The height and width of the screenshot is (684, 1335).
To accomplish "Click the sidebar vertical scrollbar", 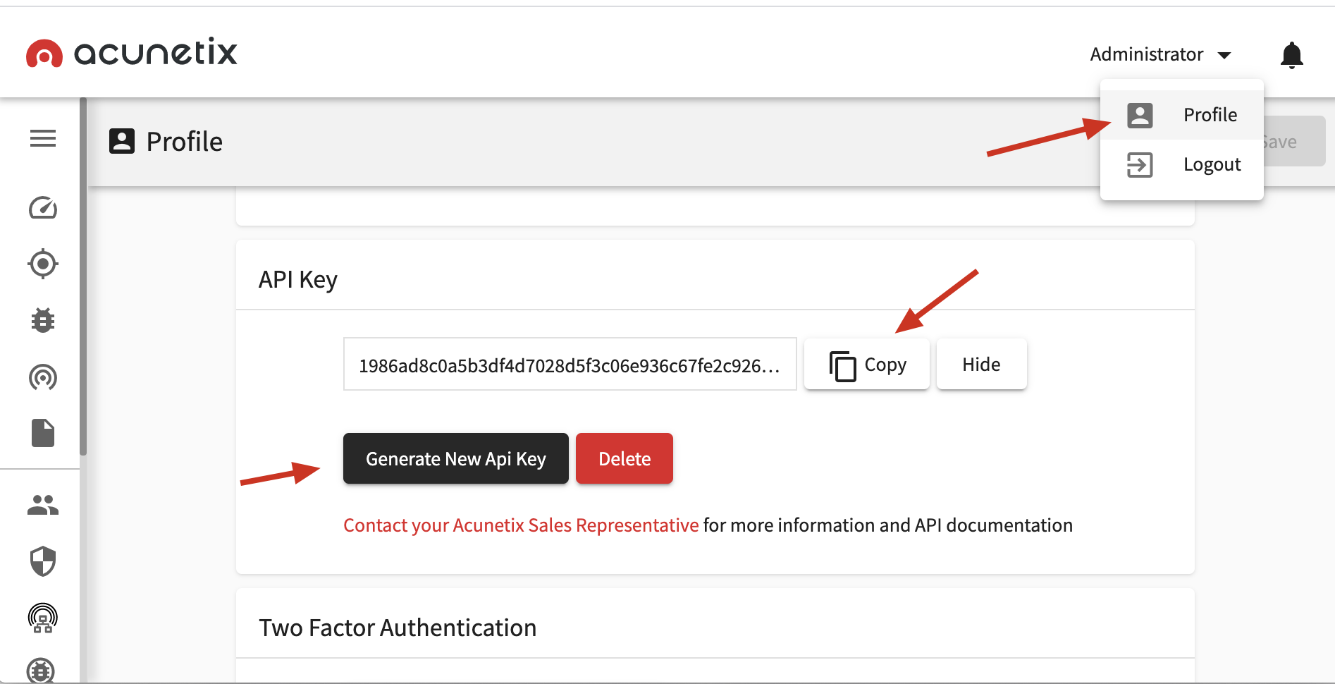I will pyautogui.click(x=83, y=276).
